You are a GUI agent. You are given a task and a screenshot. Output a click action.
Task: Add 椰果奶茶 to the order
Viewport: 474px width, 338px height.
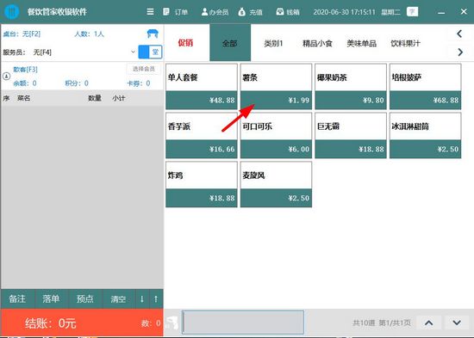(351, 86)
